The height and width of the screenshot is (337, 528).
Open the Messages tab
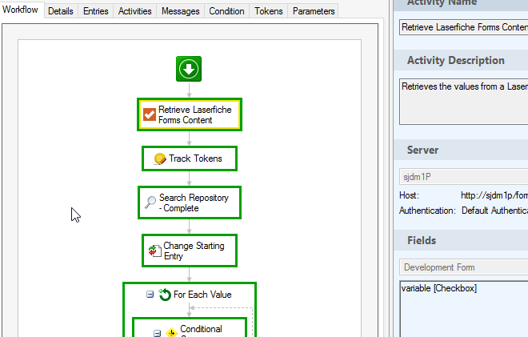coord(181,11)
